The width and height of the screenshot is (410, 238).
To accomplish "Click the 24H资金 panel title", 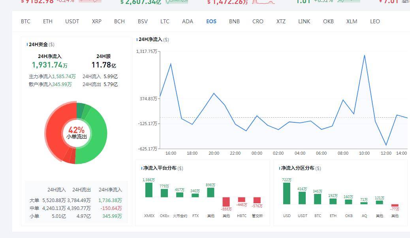I will click(41, 45).
